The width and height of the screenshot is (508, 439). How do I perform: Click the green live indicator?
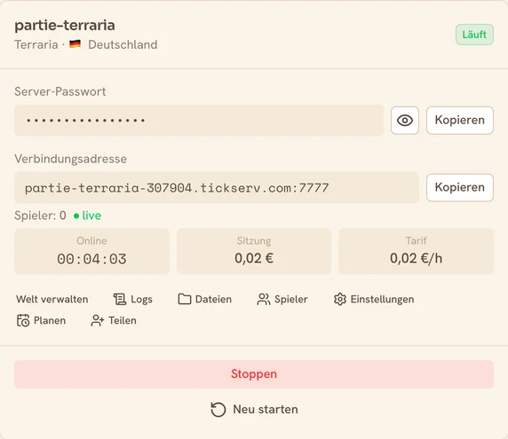[87, 216]
